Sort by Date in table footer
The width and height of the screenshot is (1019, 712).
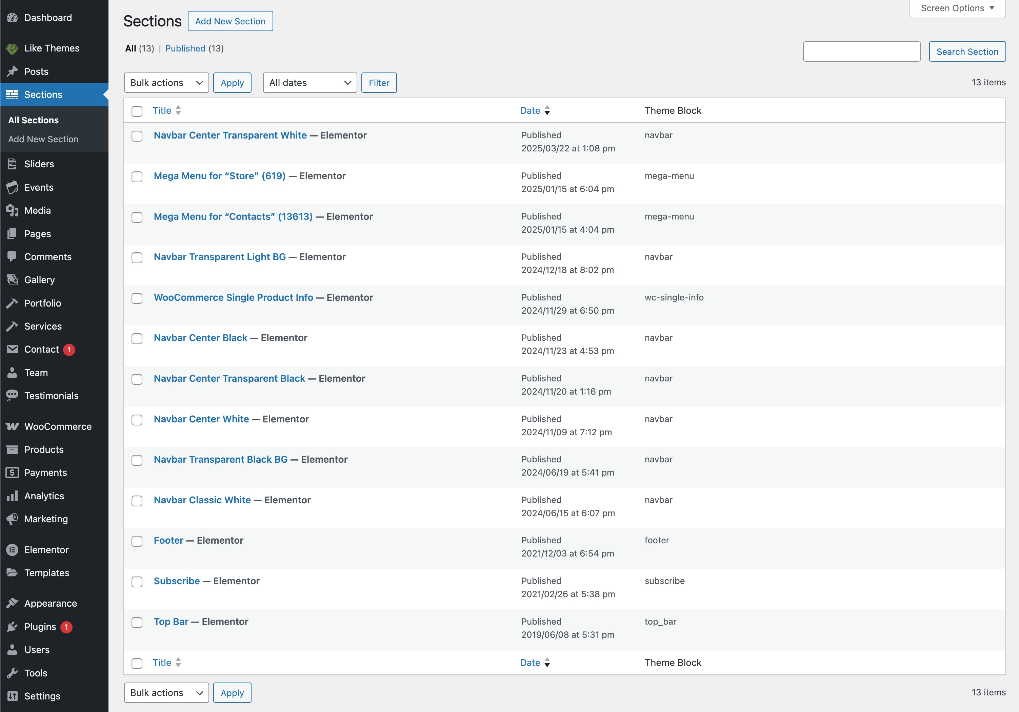[x=535, y=662]
